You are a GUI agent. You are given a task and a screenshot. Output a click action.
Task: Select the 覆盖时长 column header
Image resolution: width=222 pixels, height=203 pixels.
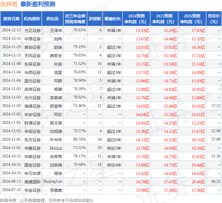click(x=113, y=19)
